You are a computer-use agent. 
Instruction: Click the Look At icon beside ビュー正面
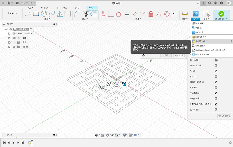coord(216,60)
